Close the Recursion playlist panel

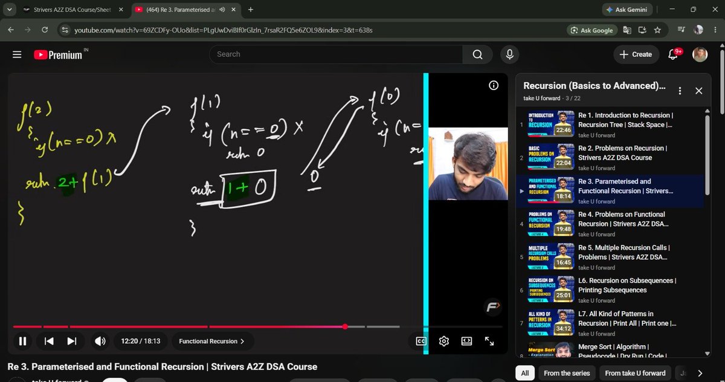pos(699,91)
